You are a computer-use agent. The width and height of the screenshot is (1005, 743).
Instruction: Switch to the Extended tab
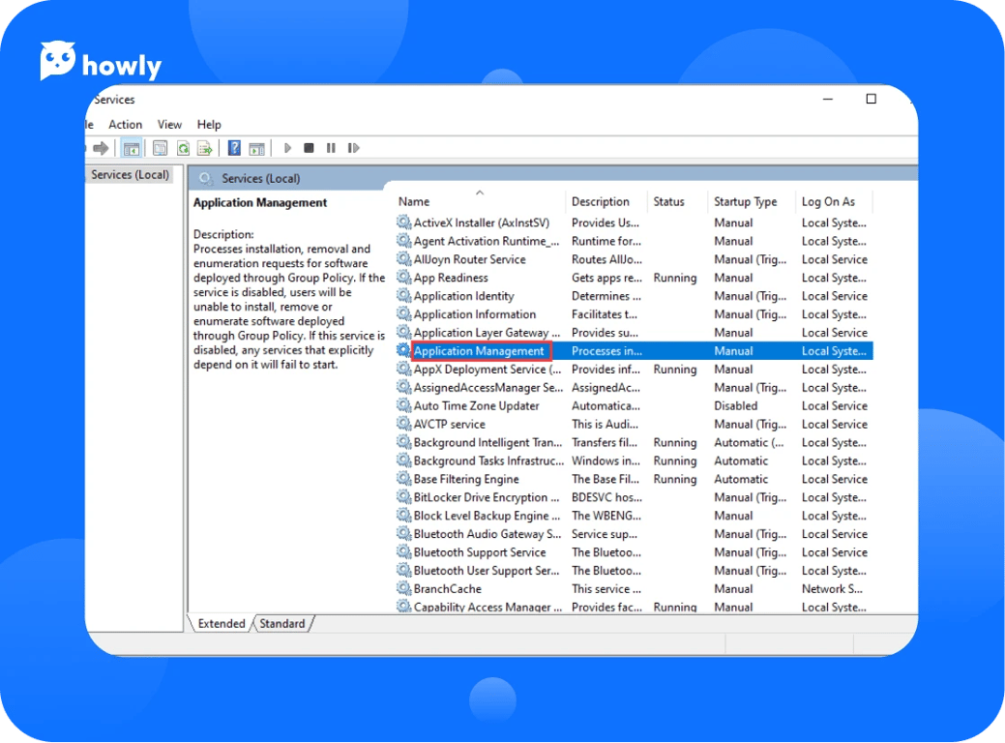(222, 624)
